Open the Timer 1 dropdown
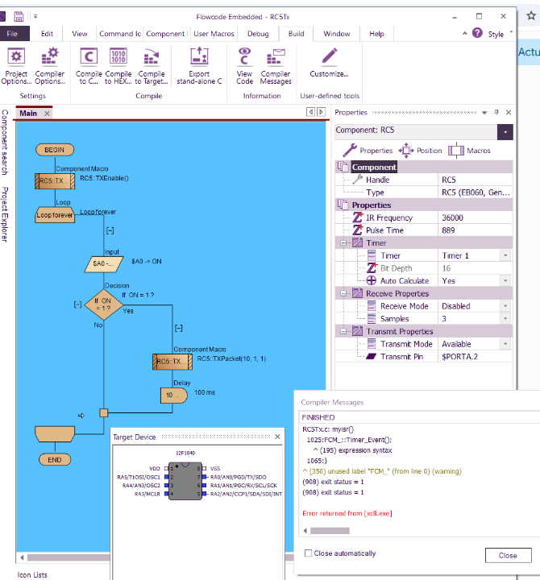The width and height of the screenshot is (540, 580). click(x=505, y=255)
